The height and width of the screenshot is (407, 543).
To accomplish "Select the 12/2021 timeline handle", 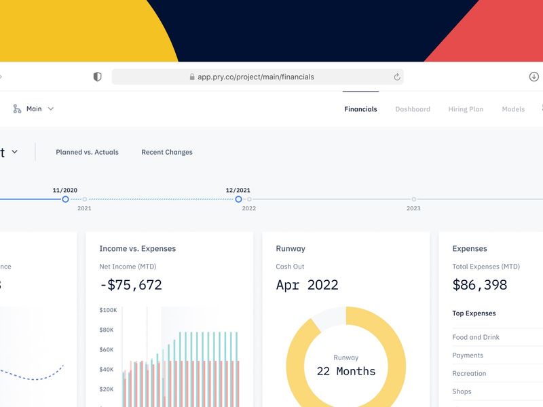I will point(238,199).
